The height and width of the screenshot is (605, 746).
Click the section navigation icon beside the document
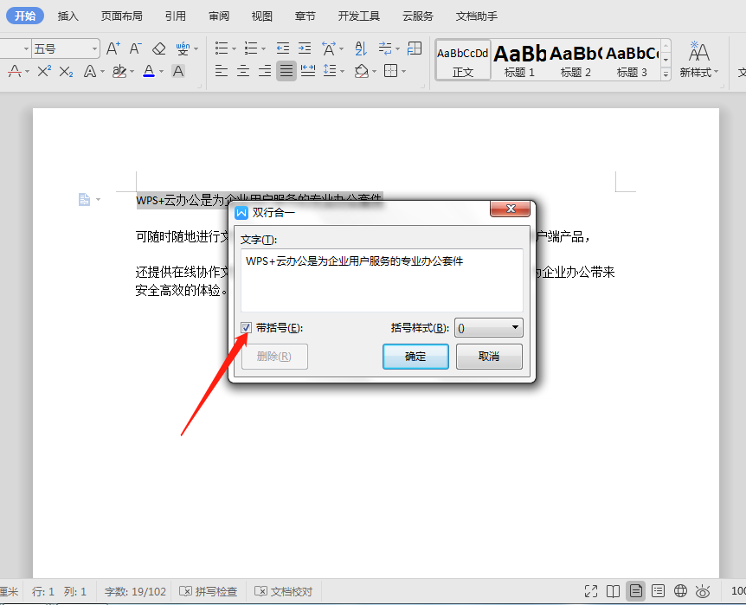[84, 199]
